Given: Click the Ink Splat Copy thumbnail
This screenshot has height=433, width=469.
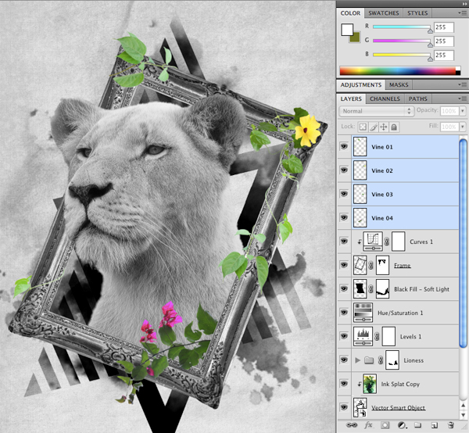Looking at the screenshot, I should point(370,384).
